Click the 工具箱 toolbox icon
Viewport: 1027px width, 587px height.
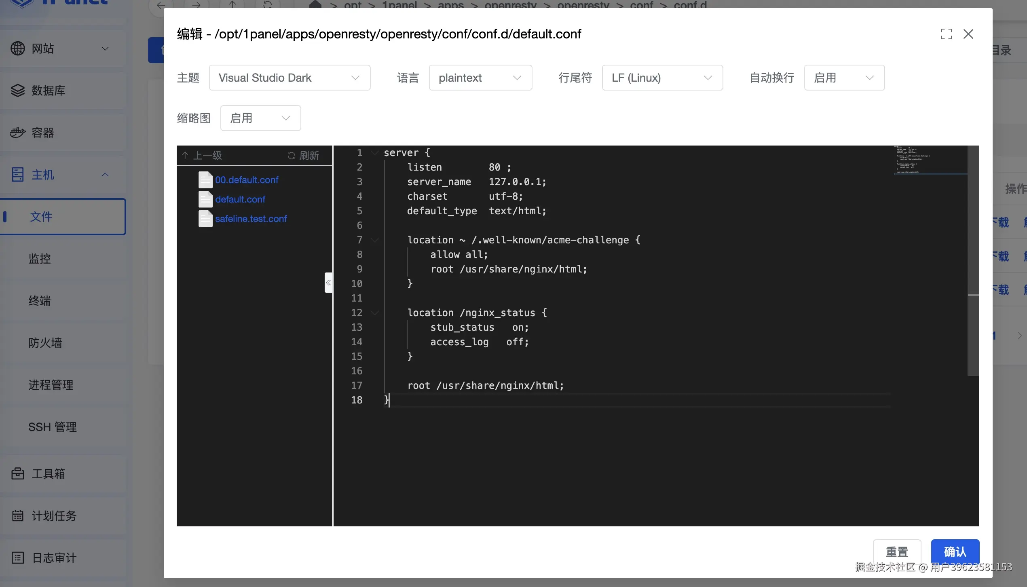coord(18,473)
